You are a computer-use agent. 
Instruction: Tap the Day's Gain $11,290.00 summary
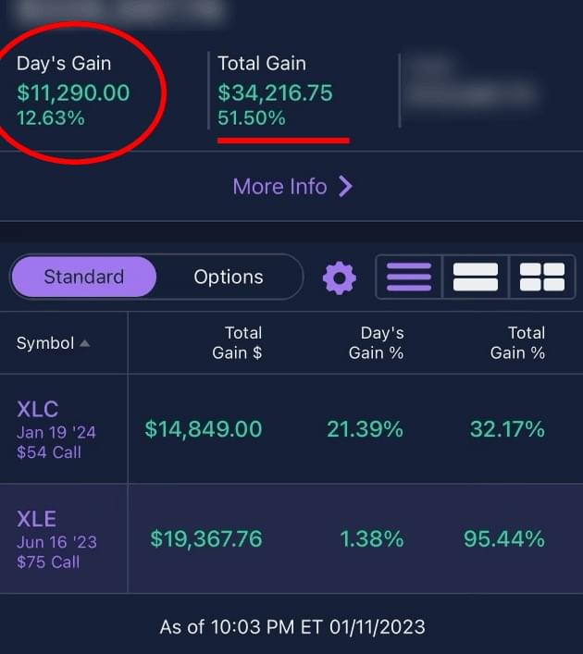click(x=73, y=93)
